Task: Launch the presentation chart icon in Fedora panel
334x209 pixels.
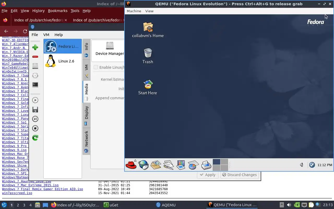Action: coord(181,165)
